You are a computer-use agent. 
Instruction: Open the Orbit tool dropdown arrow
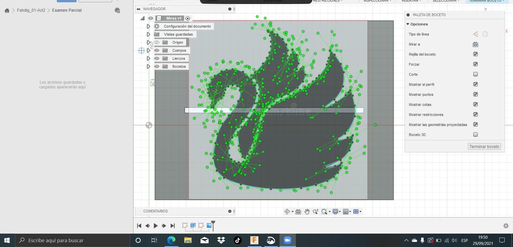(x=292, y=212)
